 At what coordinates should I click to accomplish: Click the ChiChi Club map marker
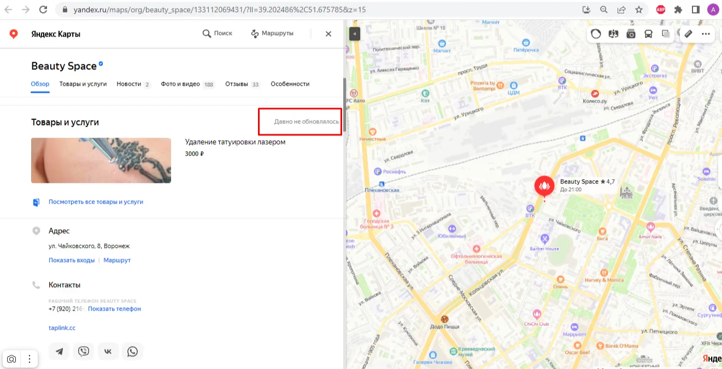[x=537, y=314]
